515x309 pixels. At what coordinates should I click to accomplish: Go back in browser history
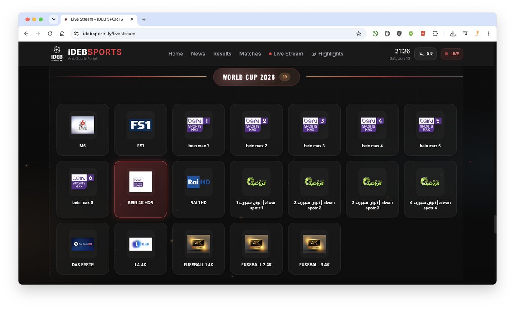[26, 34]
